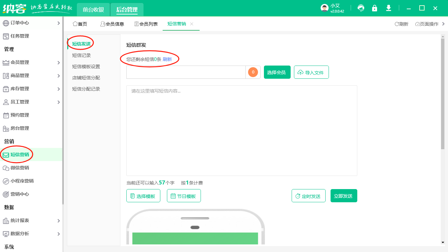
Task: Expand the 统计报表 reports submenu
Action: (59, 221)
